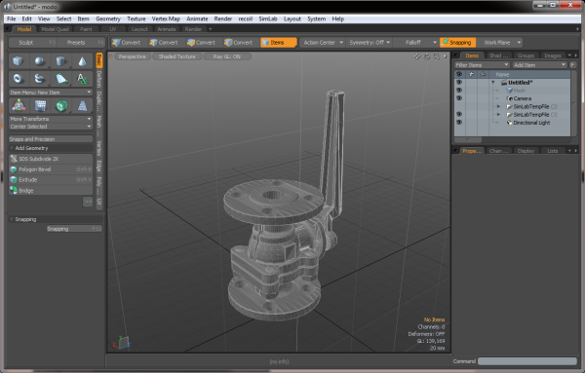Select the Sphere primitive tool
Image resolution: width=585 pixels, height=373 pixels.
click(40, 61)
